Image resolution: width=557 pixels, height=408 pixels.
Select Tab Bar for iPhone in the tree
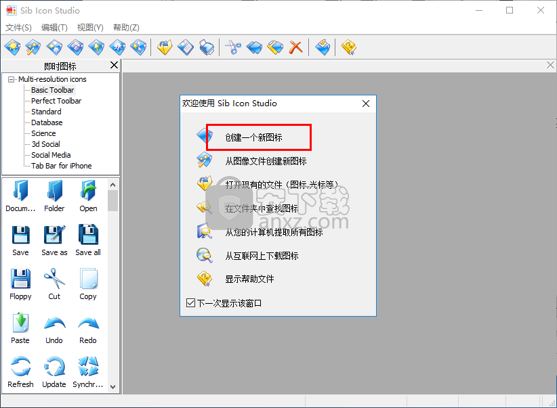(61, 166)
